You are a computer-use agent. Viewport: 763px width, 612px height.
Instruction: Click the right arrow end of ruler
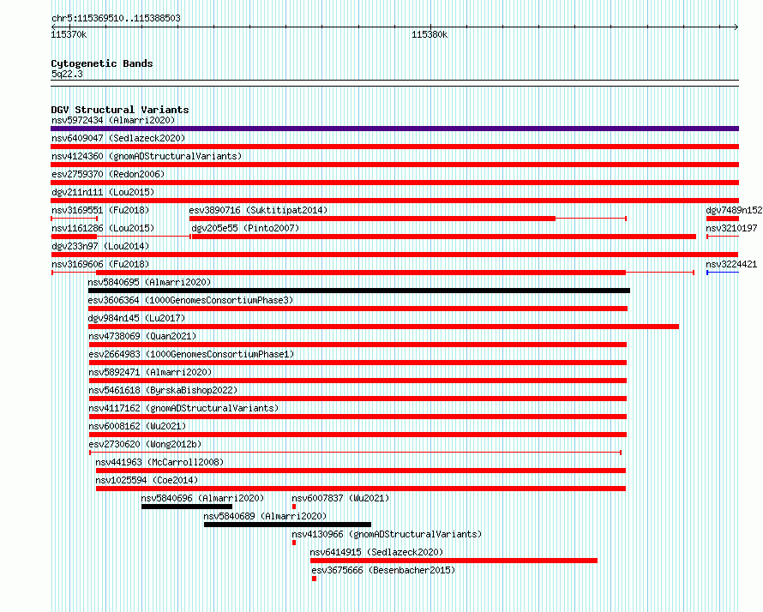click(x=736, y=27)
